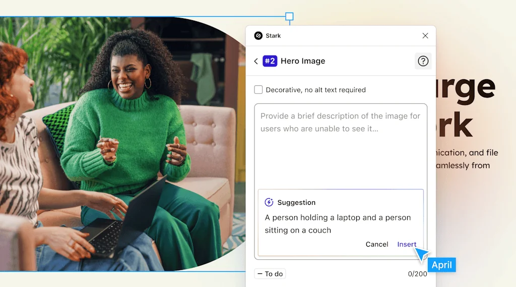The width and height of the screenshot is (516, 287).
Task: Close the Stark plugin panel
Action: 425,36
